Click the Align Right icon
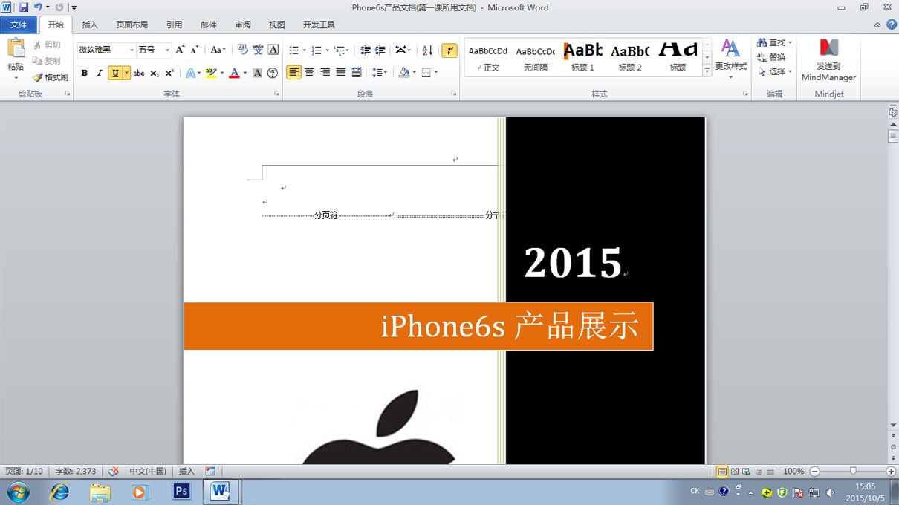 [x=325, y=72]
